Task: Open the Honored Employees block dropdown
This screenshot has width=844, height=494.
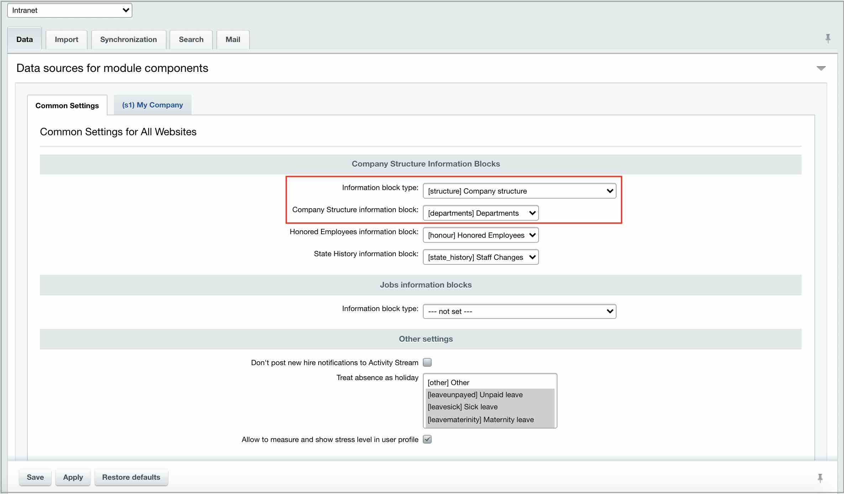Action: point(481,235)
